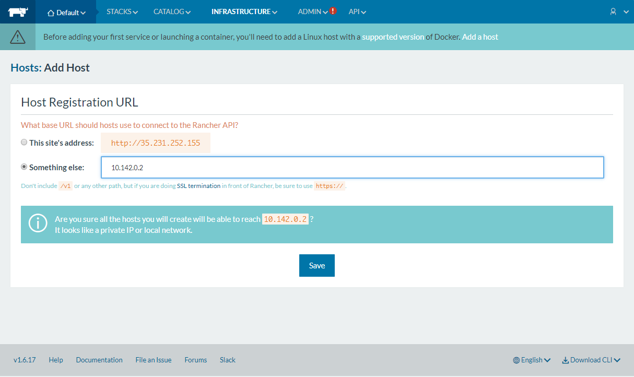The height and width of the screenshot is (377, 634).
Task: Open the ADMIN menu
Action: tap(312, 11)
